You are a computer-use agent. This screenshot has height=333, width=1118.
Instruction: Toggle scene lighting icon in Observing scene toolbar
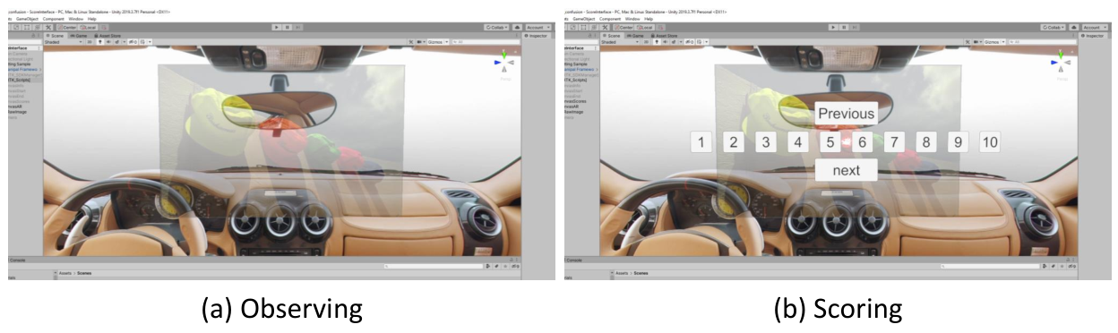coord(100,42)
